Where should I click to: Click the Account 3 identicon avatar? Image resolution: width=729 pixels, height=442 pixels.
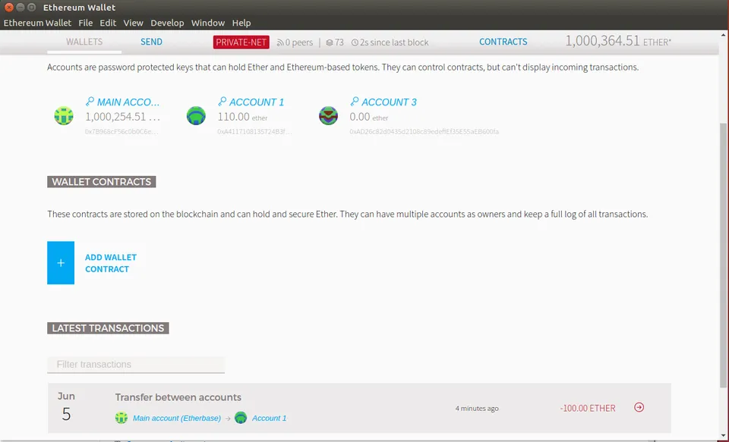328,115
